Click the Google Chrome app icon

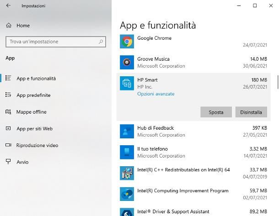coord(127,42)
